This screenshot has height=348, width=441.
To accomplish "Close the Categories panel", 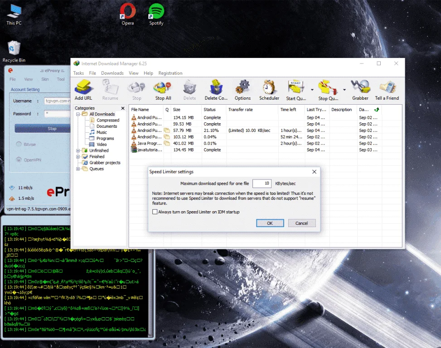I will [x=123, y=108].
